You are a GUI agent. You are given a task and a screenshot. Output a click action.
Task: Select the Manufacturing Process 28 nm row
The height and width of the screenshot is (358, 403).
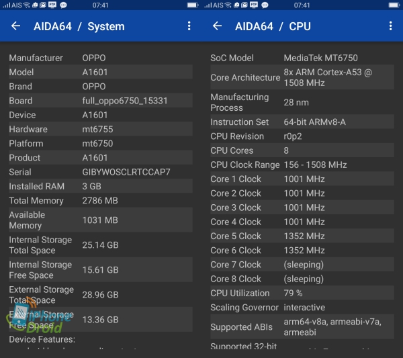pyautogui.click(x=302, y=102)
